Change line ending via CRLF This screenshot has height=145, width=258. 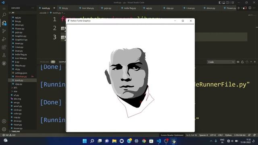tap(221, 135)
